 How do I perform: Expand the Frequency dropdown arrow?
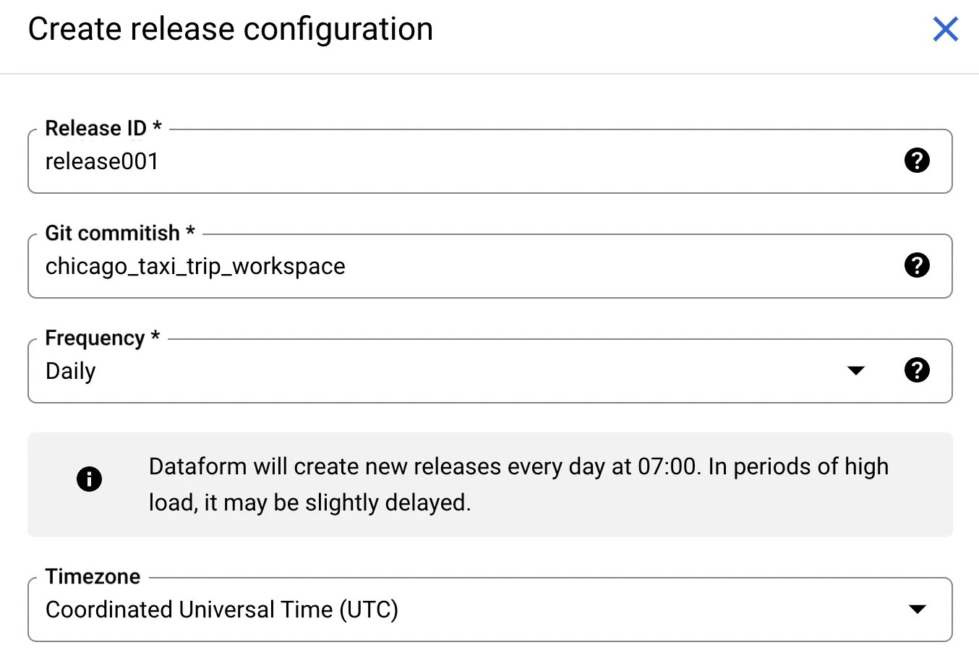coord(856,371)
